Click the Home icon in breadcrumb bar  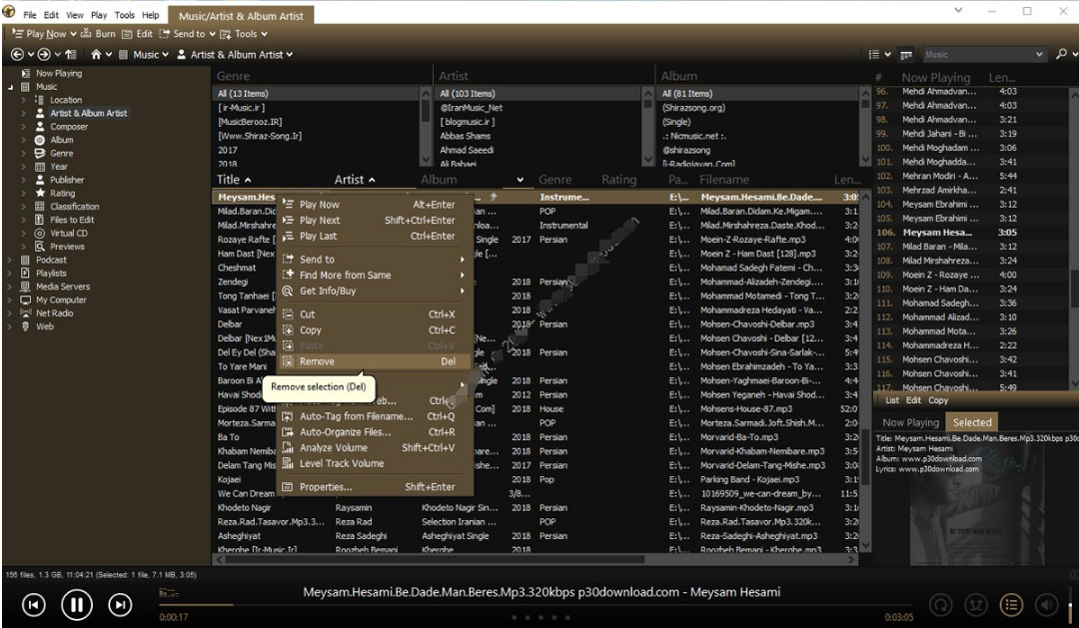(97, 55)
